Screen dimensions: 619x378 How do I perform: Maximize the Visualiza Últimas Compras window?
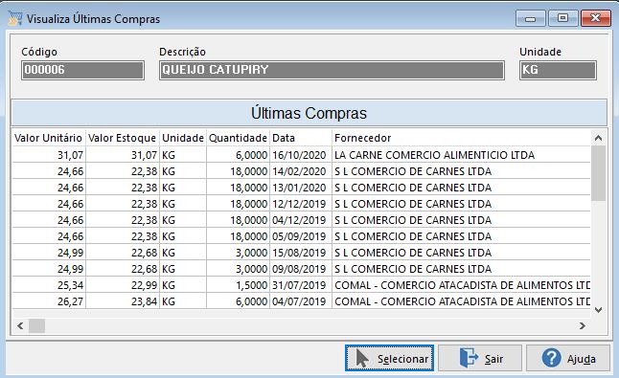pos(562,18)
